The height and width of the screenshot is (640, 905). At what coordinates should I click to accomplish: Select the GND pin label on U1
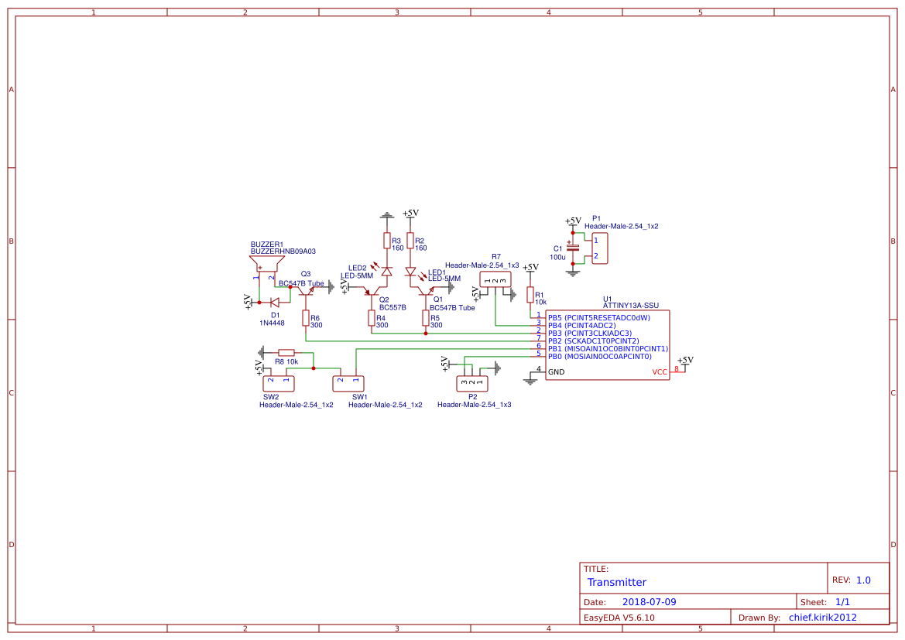click(556, 370)
